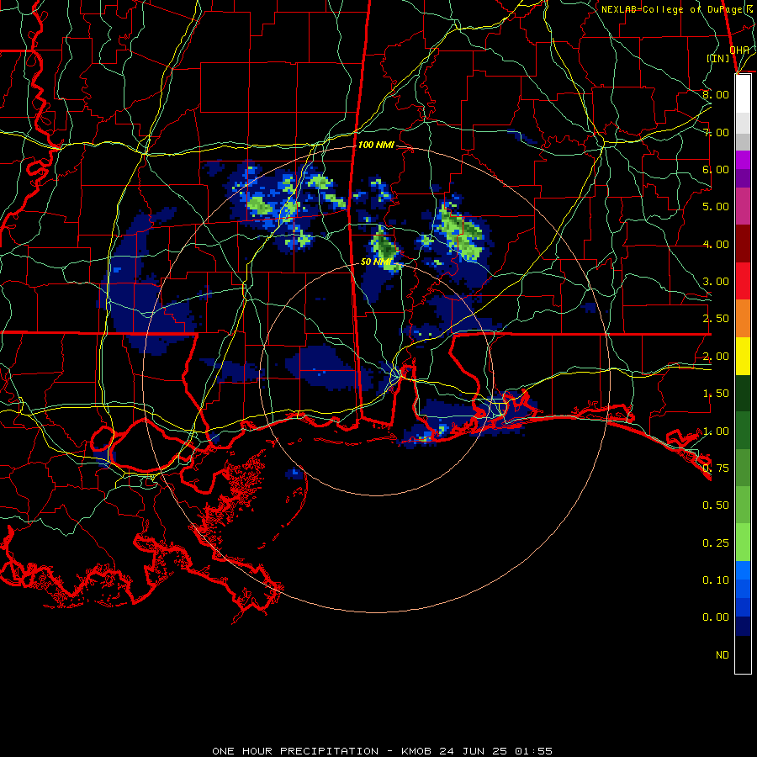The height and width of the screenshot is (757, 757).
Task: Click the 100 NMI range ring label
Action: point(376,145)
